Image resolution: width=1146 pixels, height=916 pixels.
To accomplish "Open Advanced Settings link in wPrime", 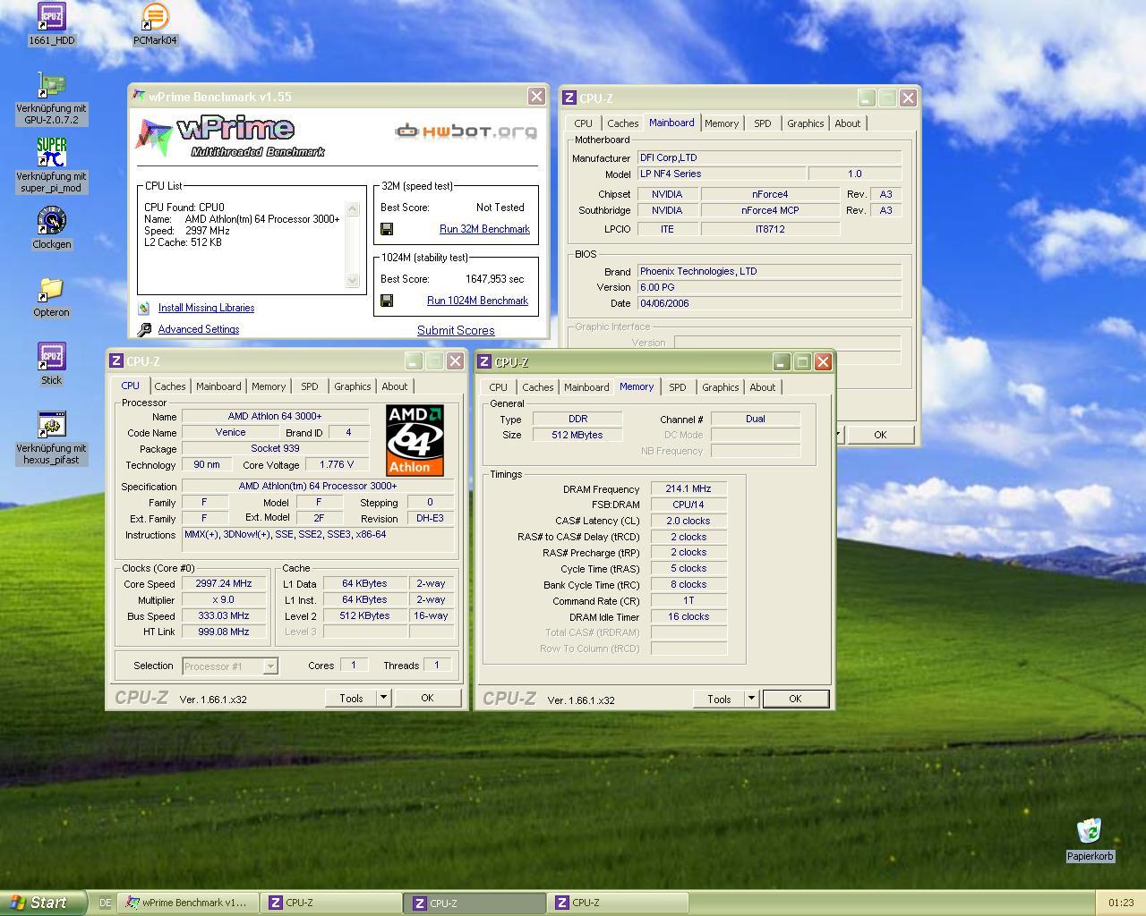I will [199, 329].
